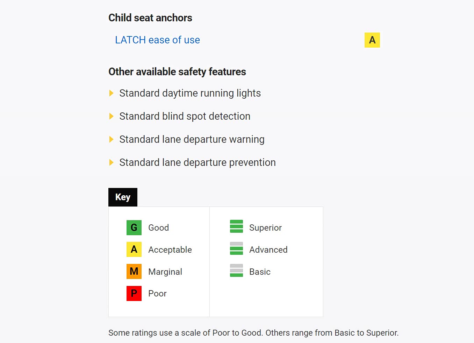This screenshot has width=474, height=343.
Task: Click the two-bar Advanced rating icon
Action: click(x=236, y=248)
